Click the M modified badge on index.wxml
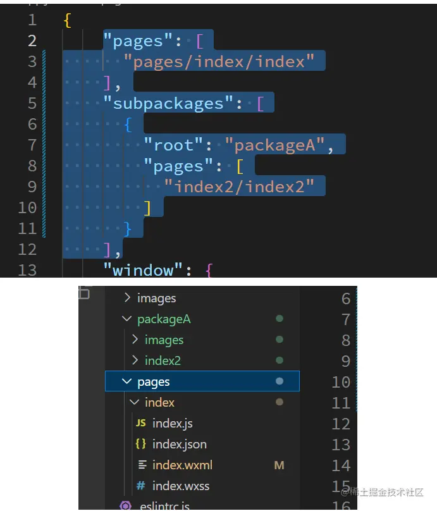The width and height of the screenshot is (437, 511). 280,465
